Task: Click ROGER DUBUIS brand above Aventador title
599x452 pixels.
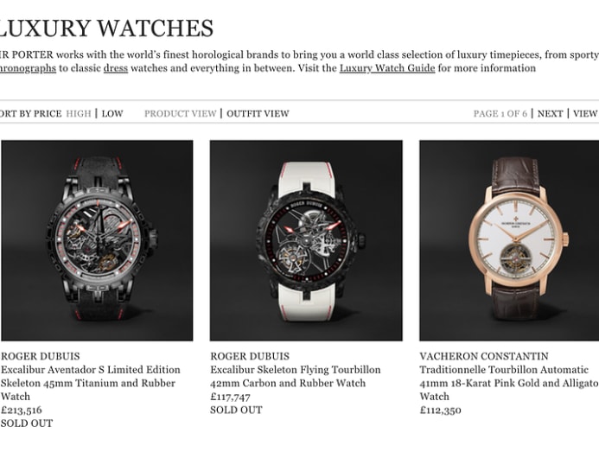Action: click(x=41, y=356)
